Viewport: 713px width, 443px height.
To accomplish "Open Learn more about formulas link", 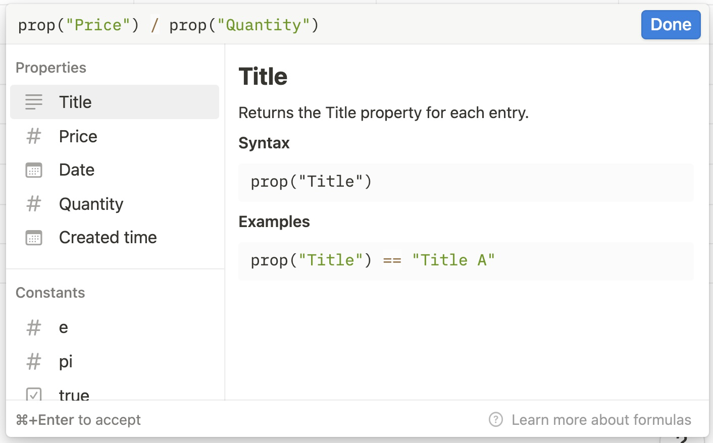I will click(601, 419).
